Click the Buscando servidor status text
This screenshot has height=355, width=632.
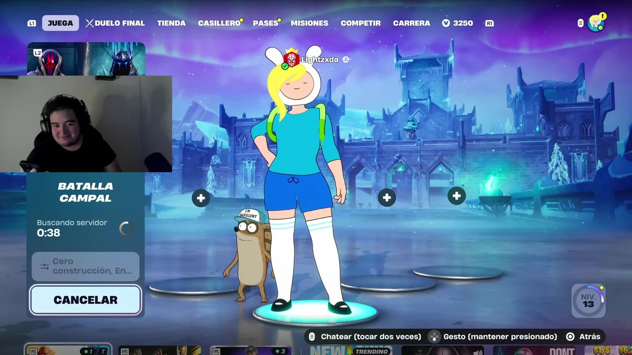[x=72, y=222]
